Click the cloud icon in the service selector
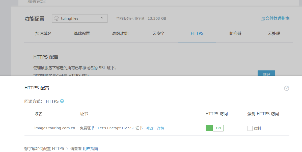 57,18
